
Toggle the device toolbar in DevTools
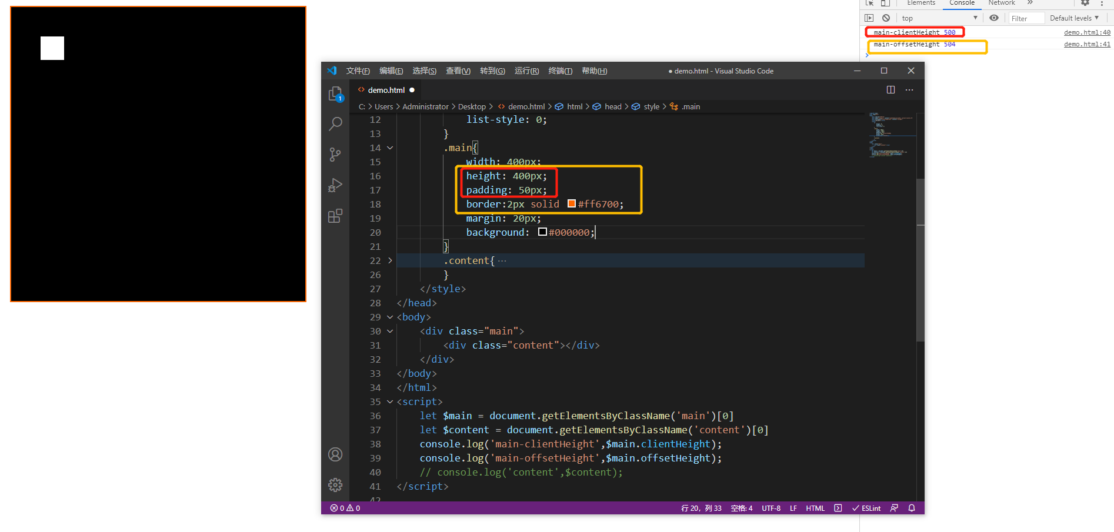click(x=885, y=3)
